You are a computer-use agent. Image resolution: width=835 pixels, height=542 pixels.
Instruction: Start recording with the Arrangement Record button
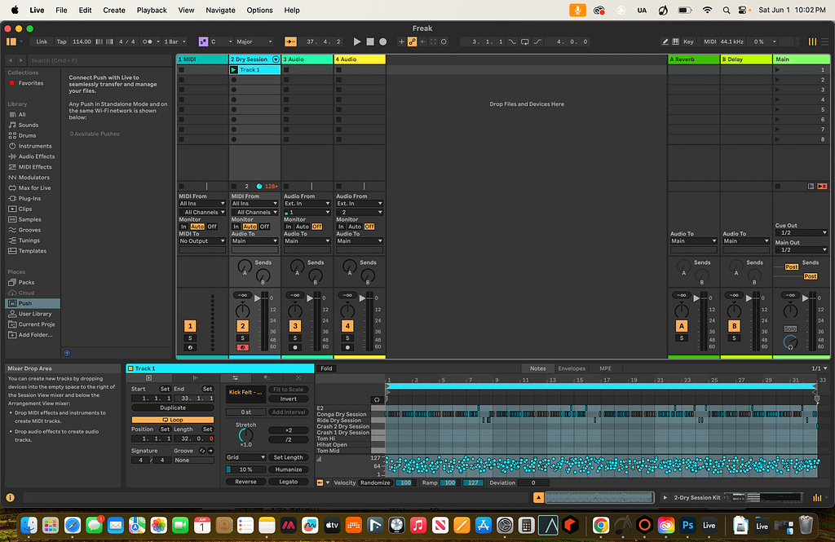[x=382, y=42]
